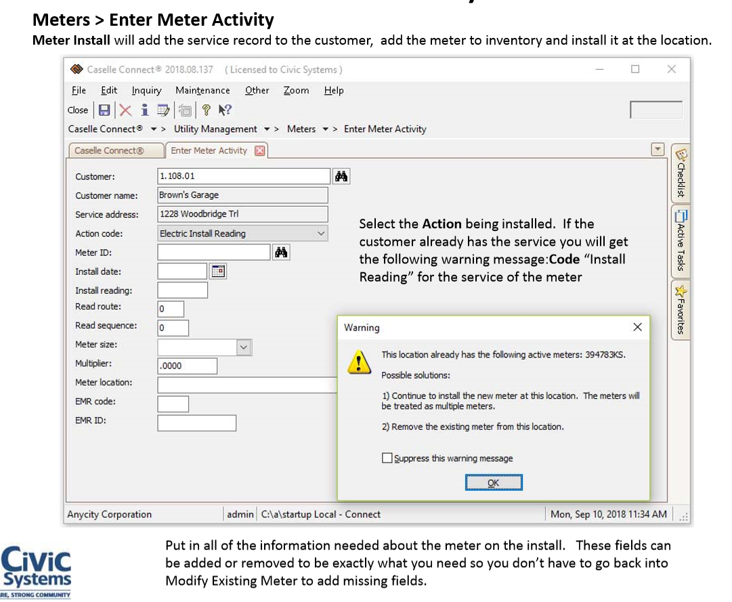
Task: Click the Customer number field
Action: 244,176
